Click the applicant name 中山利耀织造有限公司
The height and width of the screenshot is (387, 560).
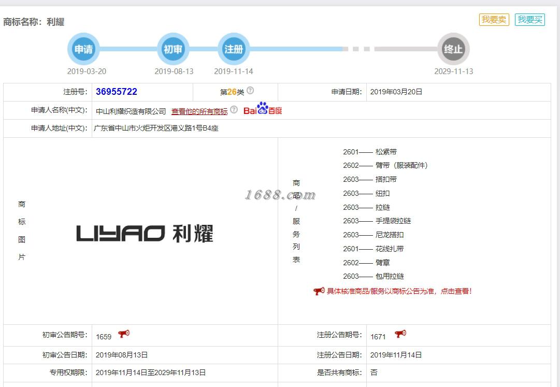131,111
